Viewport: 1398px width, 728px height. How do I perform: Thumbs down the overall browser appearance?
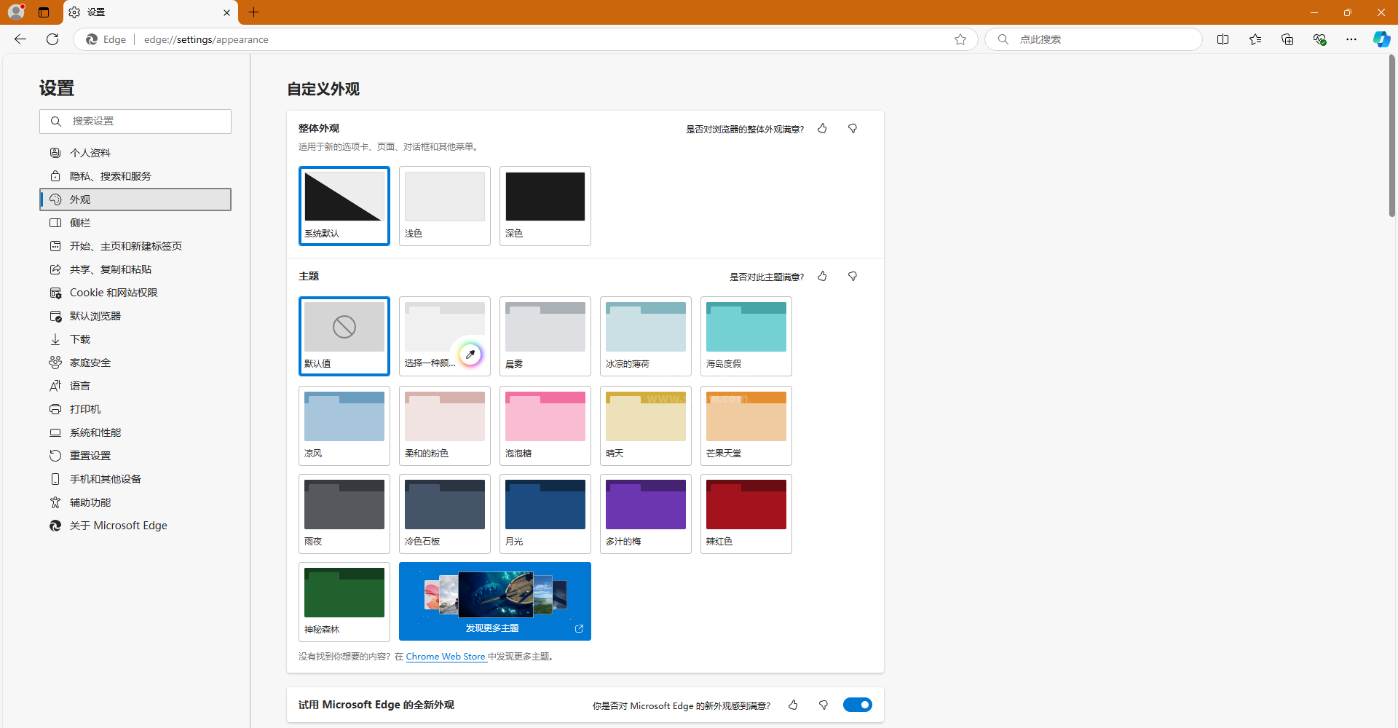click(x=853, y=129)
